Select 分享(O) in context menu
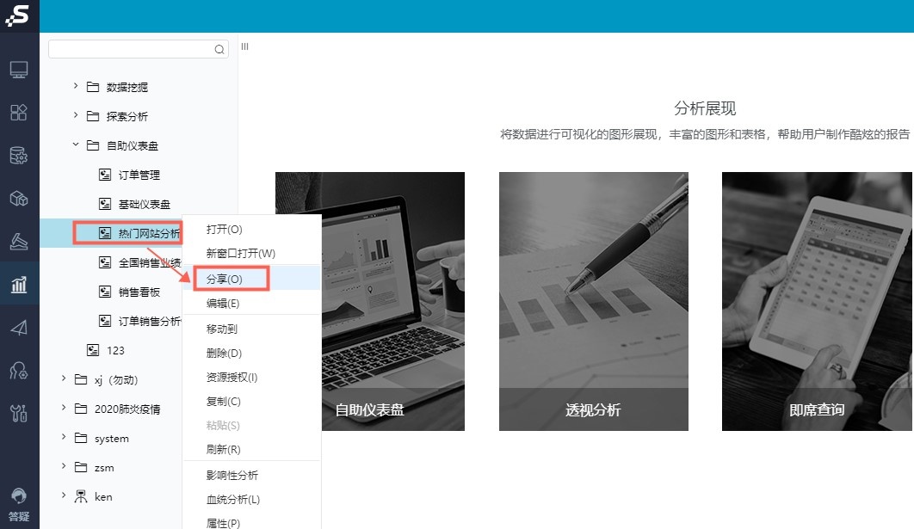The height and width of the screenshot is (529, 914). click(x=252, y=279)
